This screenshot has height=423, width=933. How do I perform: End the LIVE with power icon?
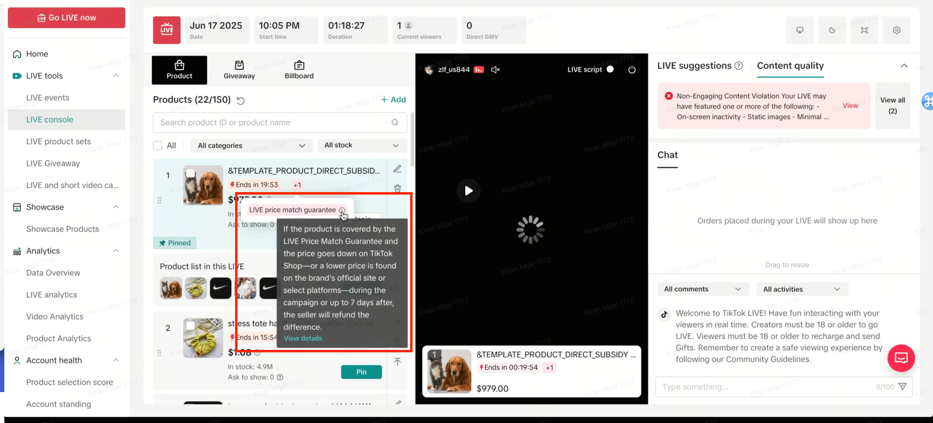coord(632,70)
